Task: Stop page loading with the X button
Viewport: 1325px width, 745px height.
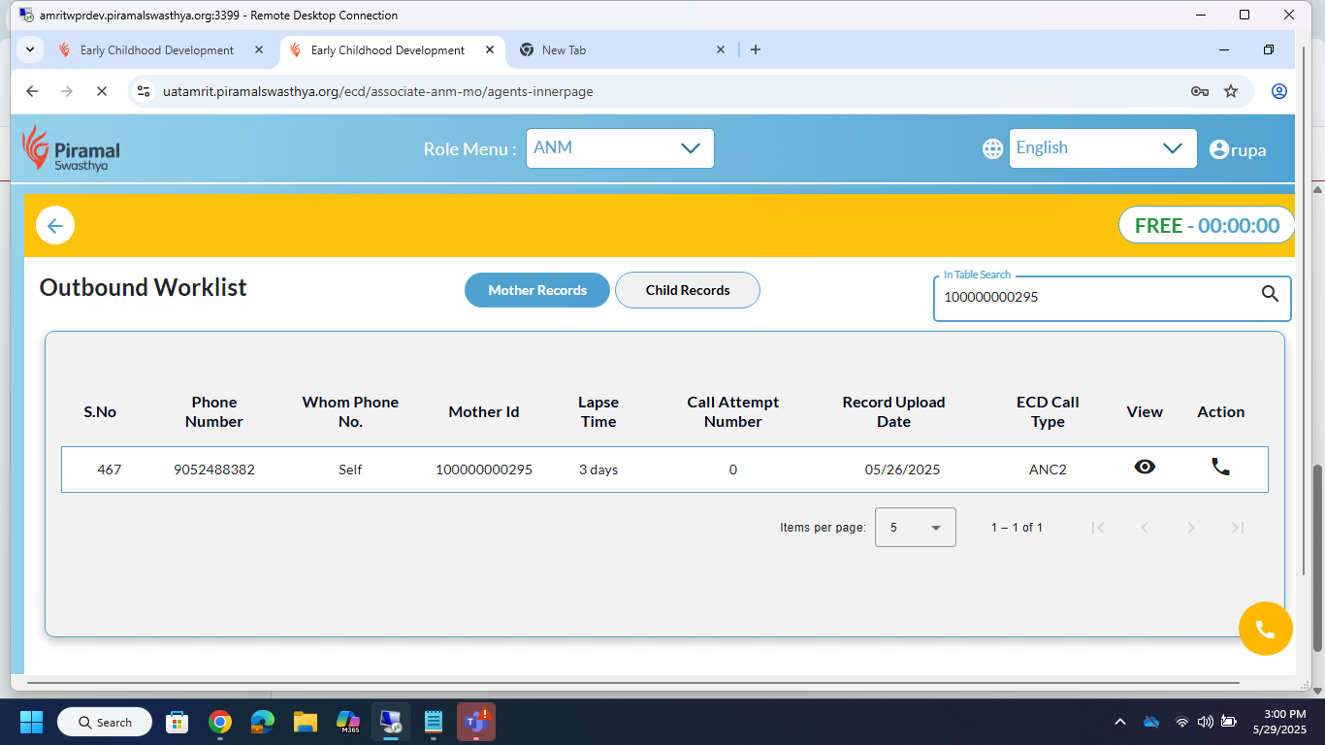Action: pos(102,91)
